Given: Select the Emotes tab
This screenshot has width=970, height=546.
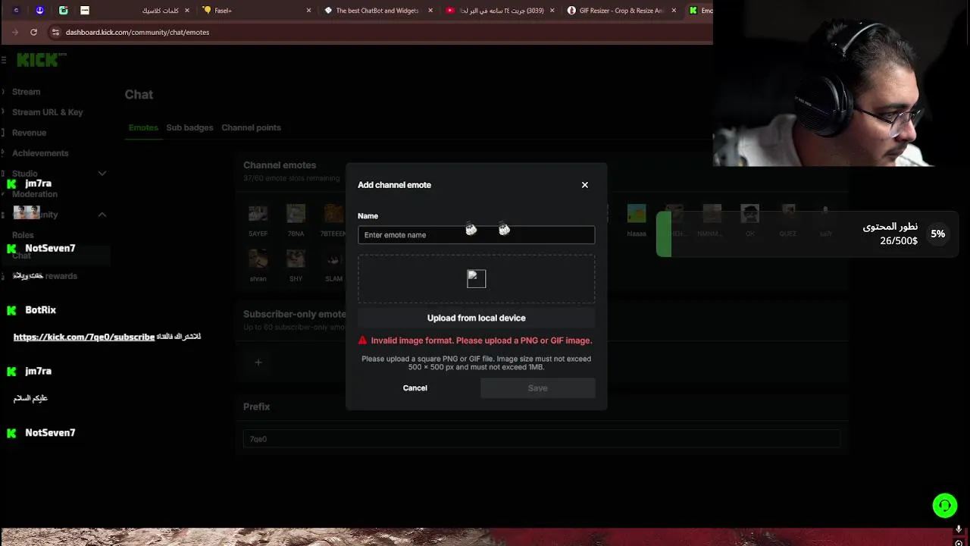Looking at the screenshot, I should click(x=143, y=127).
